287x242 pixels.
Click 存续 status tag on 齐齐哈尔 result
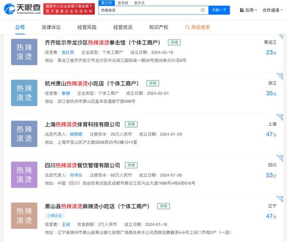click(x=174, y=43)
